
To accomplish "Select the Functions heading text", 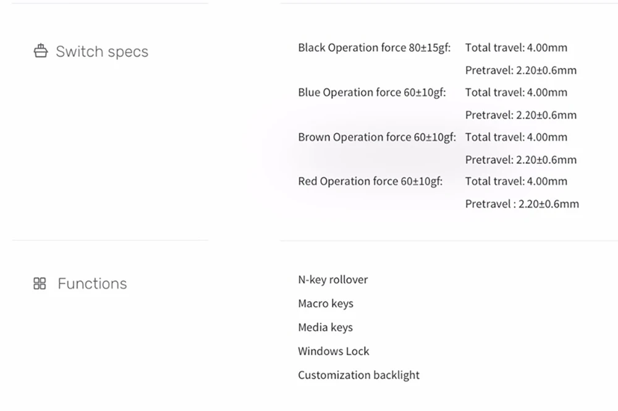I will click(x=92, y=284).
